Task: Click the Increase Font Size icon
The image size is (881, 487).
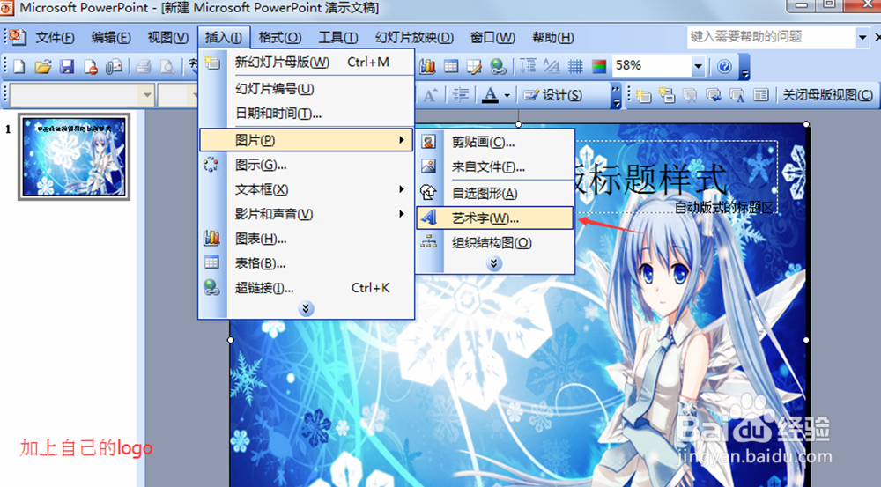Action: coord(431,95)
